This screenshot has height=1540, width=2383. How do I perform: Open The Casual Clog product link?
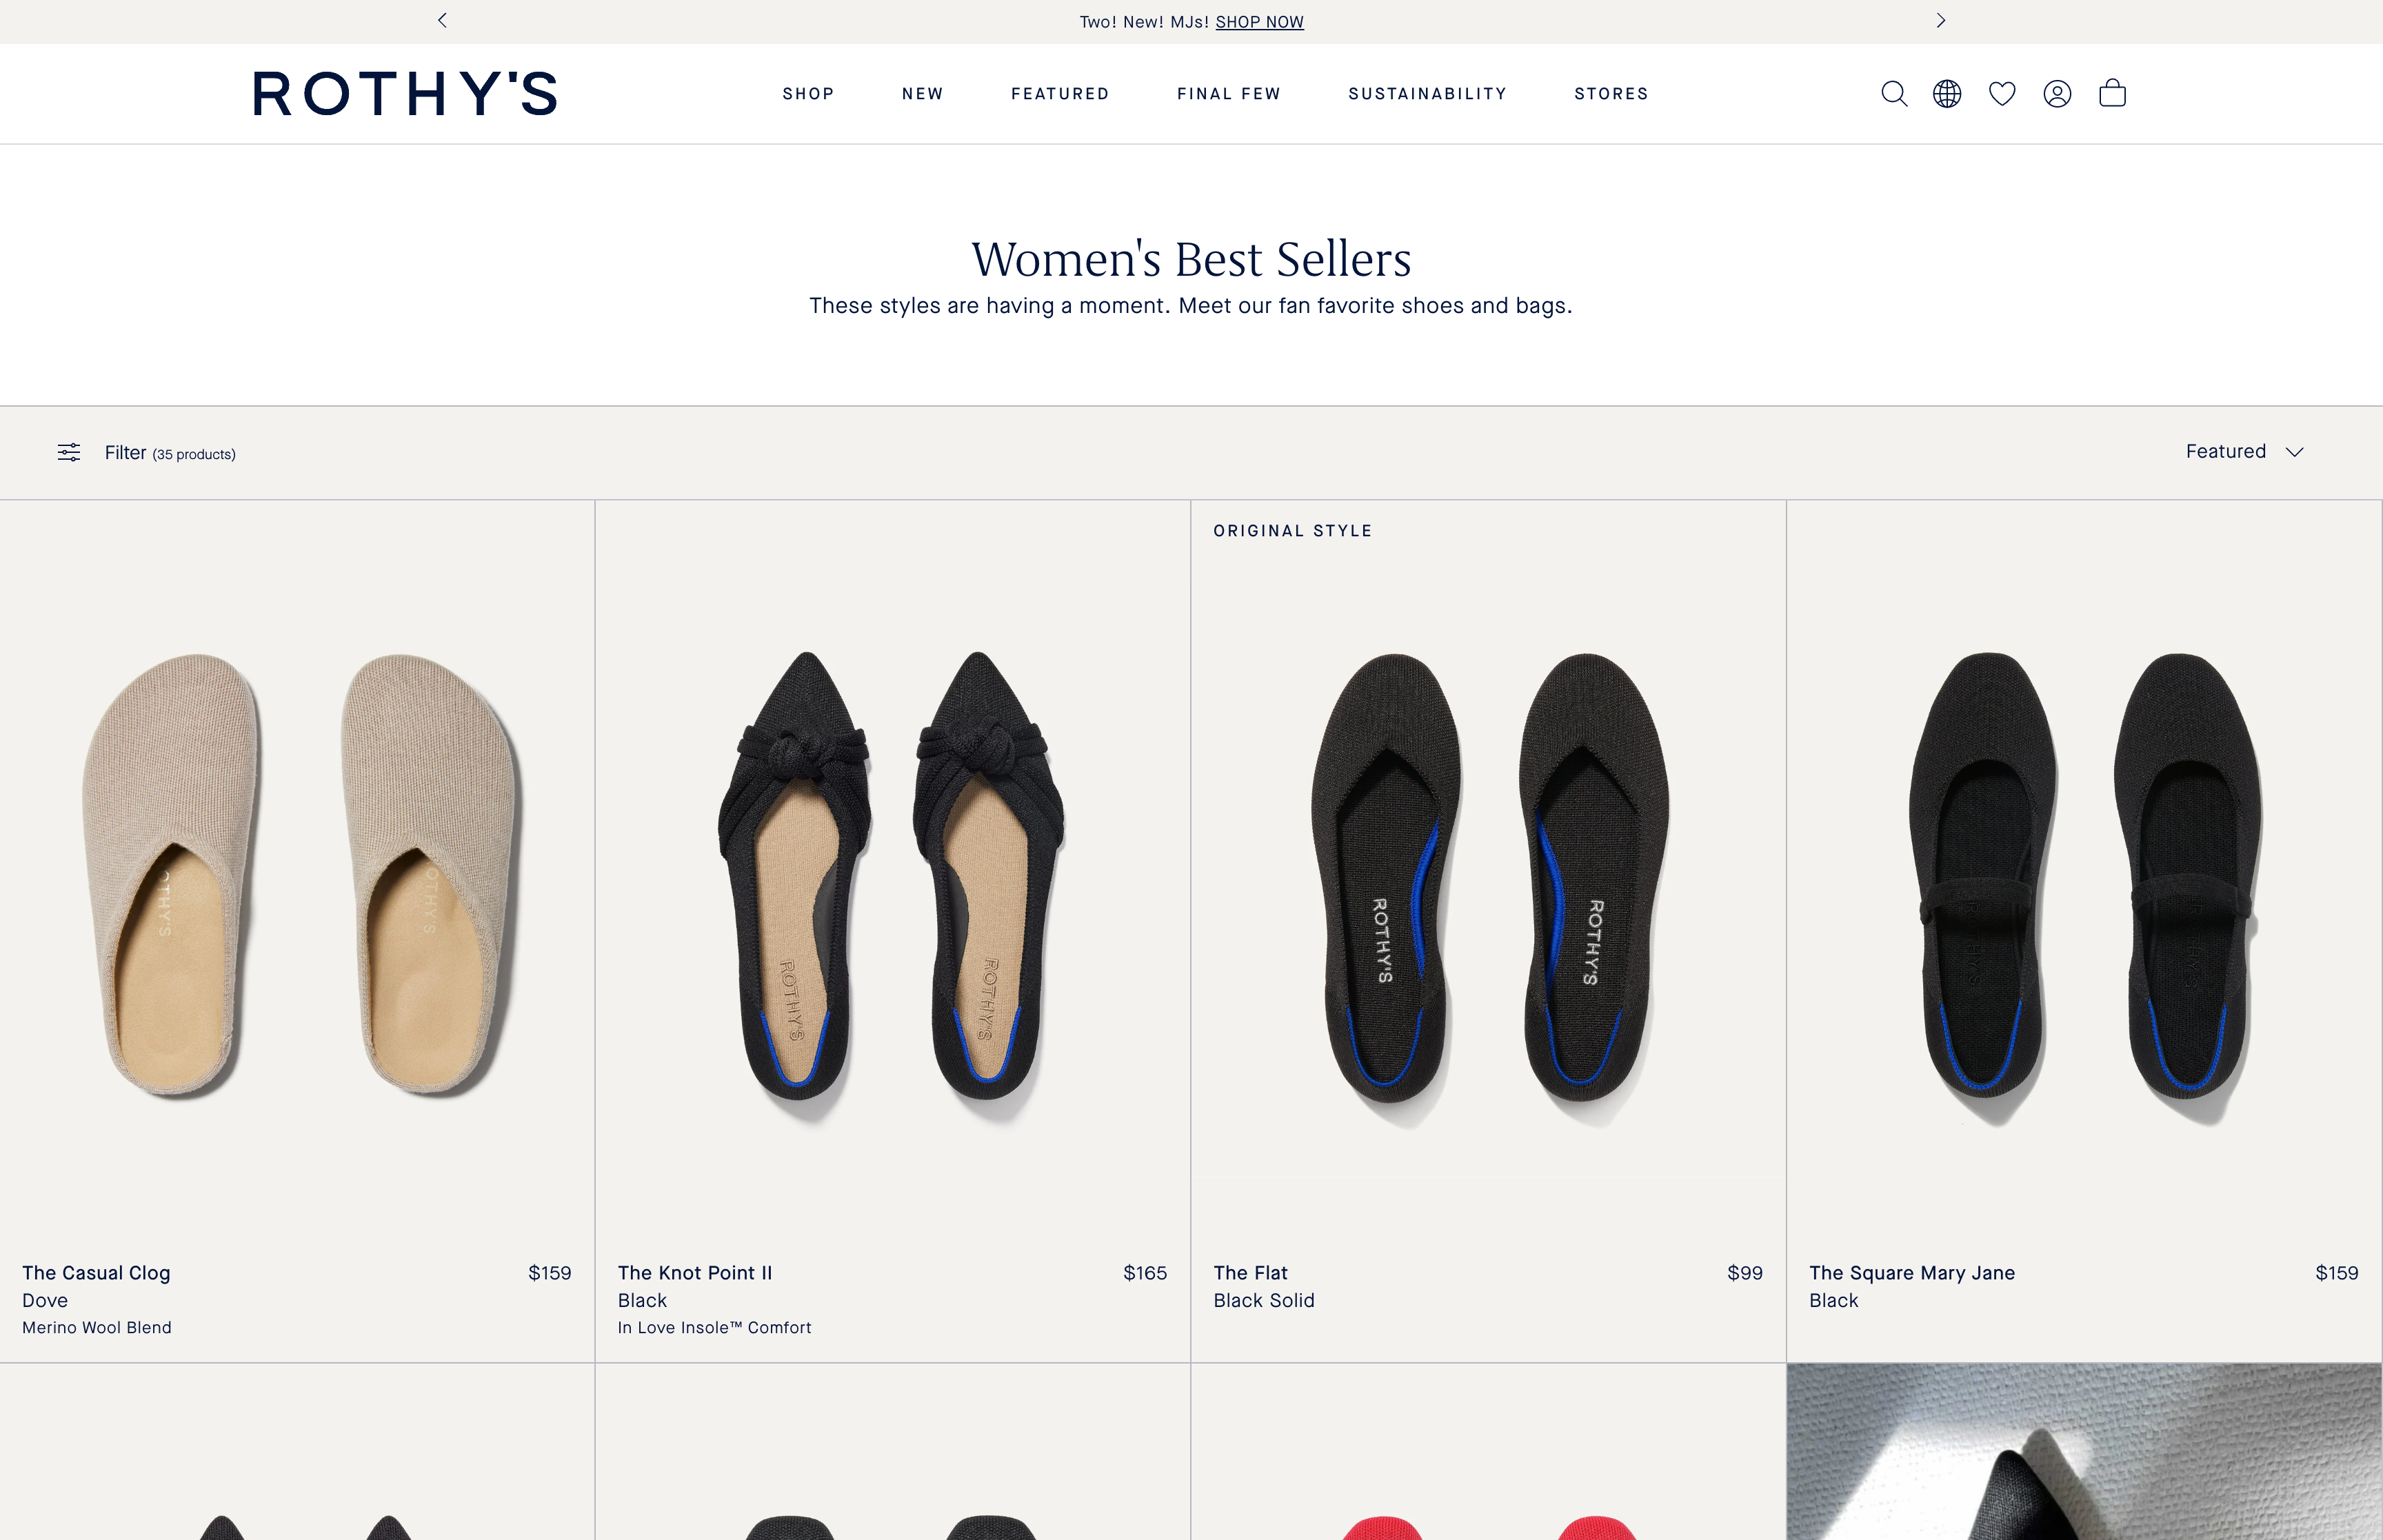[96, 1273]
